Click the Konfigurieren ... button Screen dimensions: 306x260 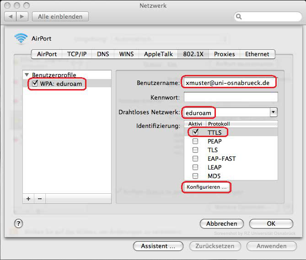coord(206,187)
